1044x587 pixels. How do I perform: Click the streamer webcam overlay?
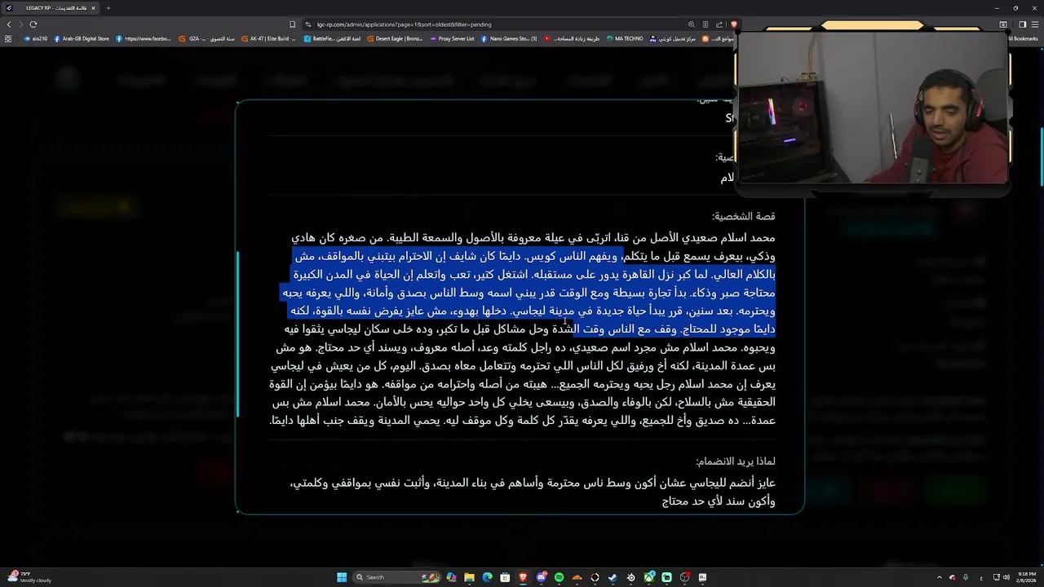(873, 108)
